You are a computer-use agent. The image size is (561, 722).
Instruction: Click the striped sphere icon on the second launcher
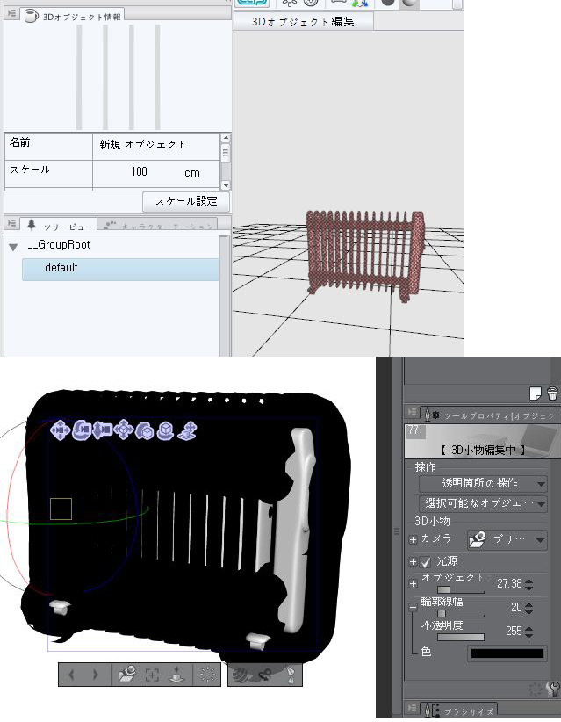click(241, 675)
